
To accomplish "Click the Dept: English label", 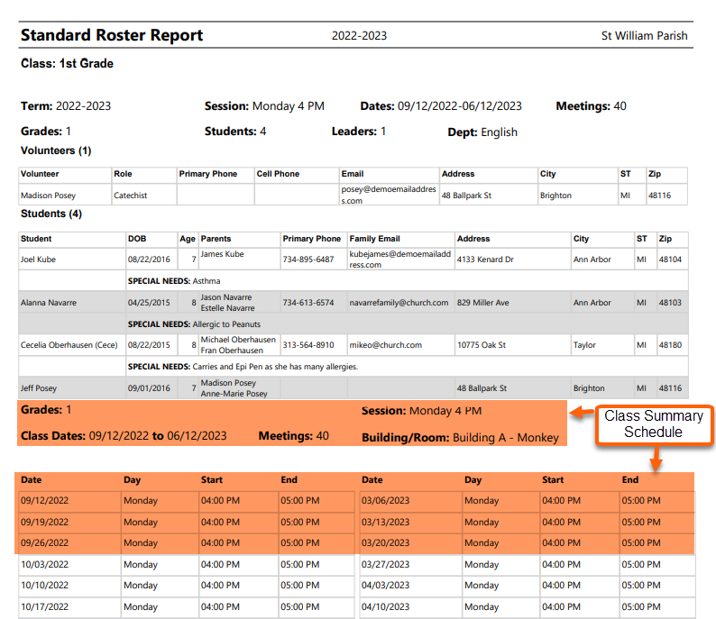I will pyautogui.click(x=482, y=132).
